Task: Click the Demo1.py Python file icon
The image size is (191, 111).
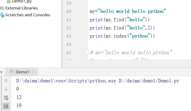Action: coord(9,2)
